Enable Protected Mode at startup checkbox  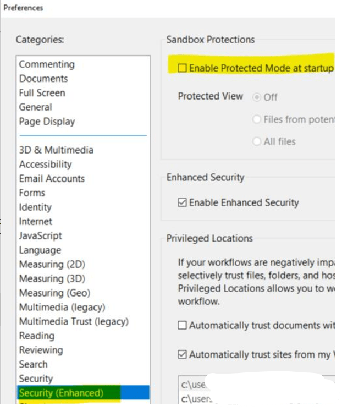[x=183, y=68]
